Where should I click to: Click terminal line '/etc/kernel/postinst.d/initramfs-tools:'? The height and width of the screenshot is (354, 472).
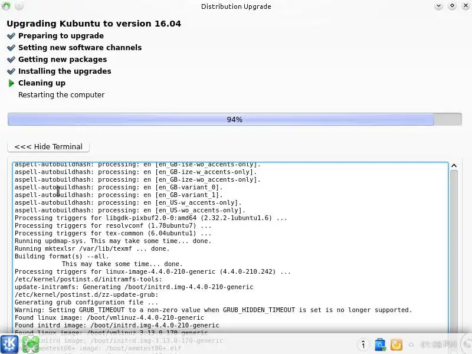pos(88,279)
